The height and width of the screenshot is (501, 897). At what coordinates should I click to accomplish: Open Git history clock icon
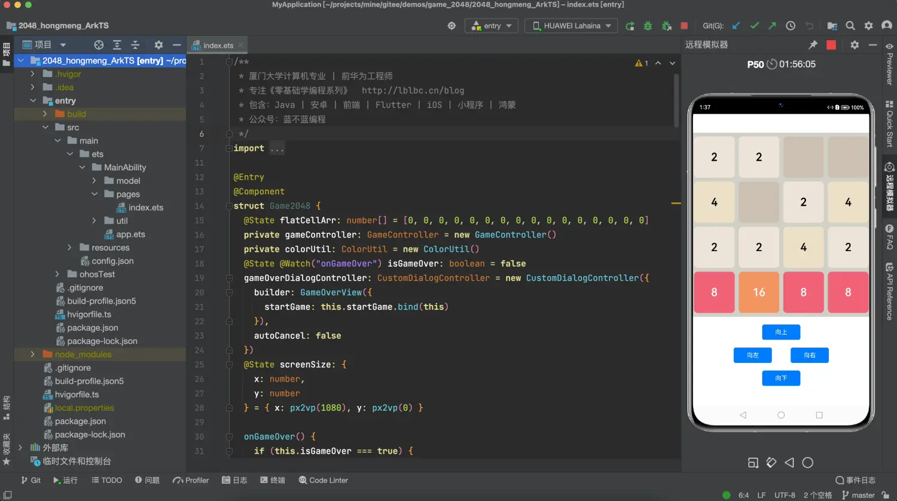click(x=791, y=26)
